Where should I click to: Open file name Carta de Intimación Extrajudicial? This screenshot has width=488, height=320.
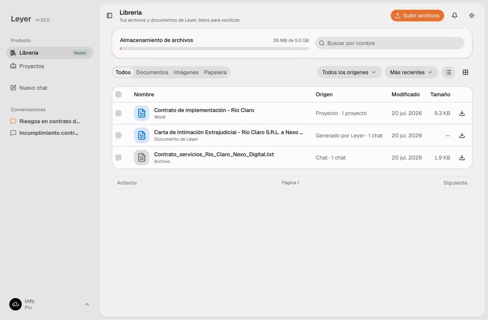[228, 132]
